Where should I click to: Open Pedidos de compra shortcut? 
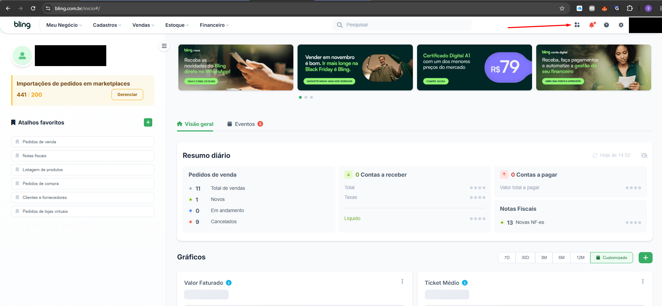pyautogui.click(x=83, y=184)
